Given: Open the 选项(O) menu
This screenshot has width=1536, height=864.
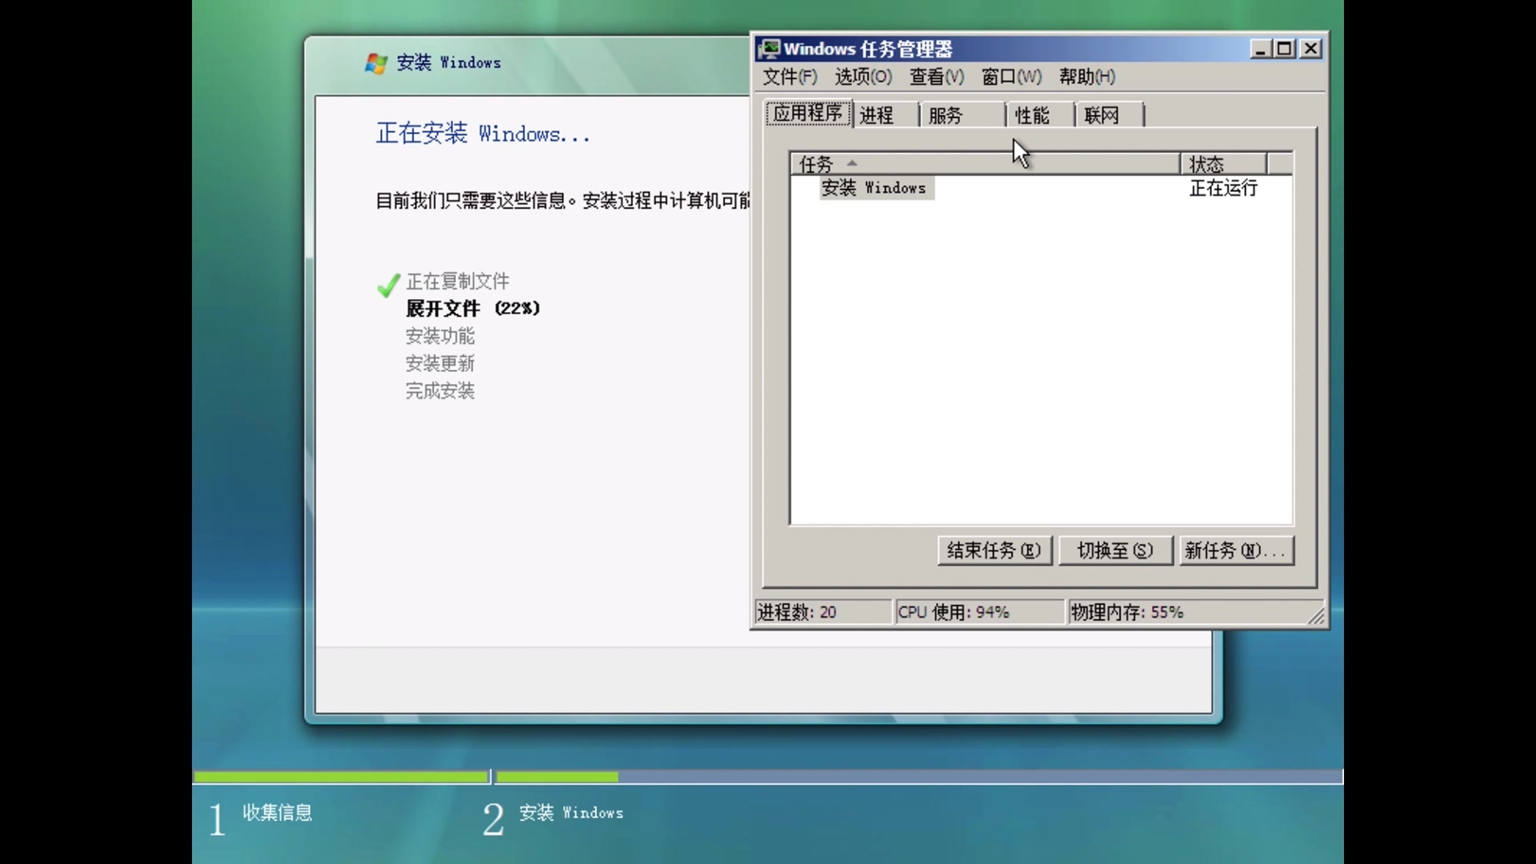Looking at the screenshot, I should tap(863, 77).
